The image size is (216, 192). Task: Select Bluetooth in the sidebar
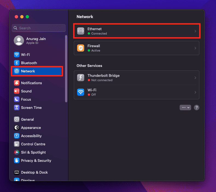pos(29,63)
